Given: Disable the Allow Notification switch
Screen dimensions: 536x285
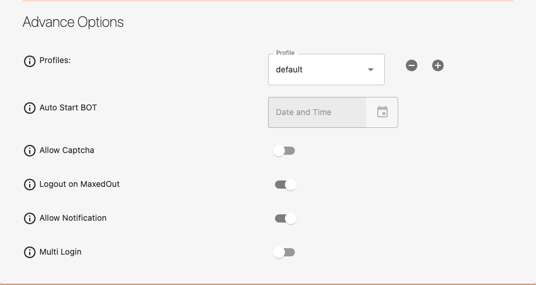Looking at the screenshot, I should coord(286,218).
